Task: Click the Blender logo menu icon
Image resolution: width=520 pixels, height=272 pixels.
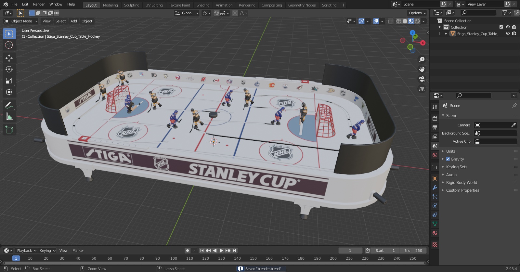Action: (6, 4)
